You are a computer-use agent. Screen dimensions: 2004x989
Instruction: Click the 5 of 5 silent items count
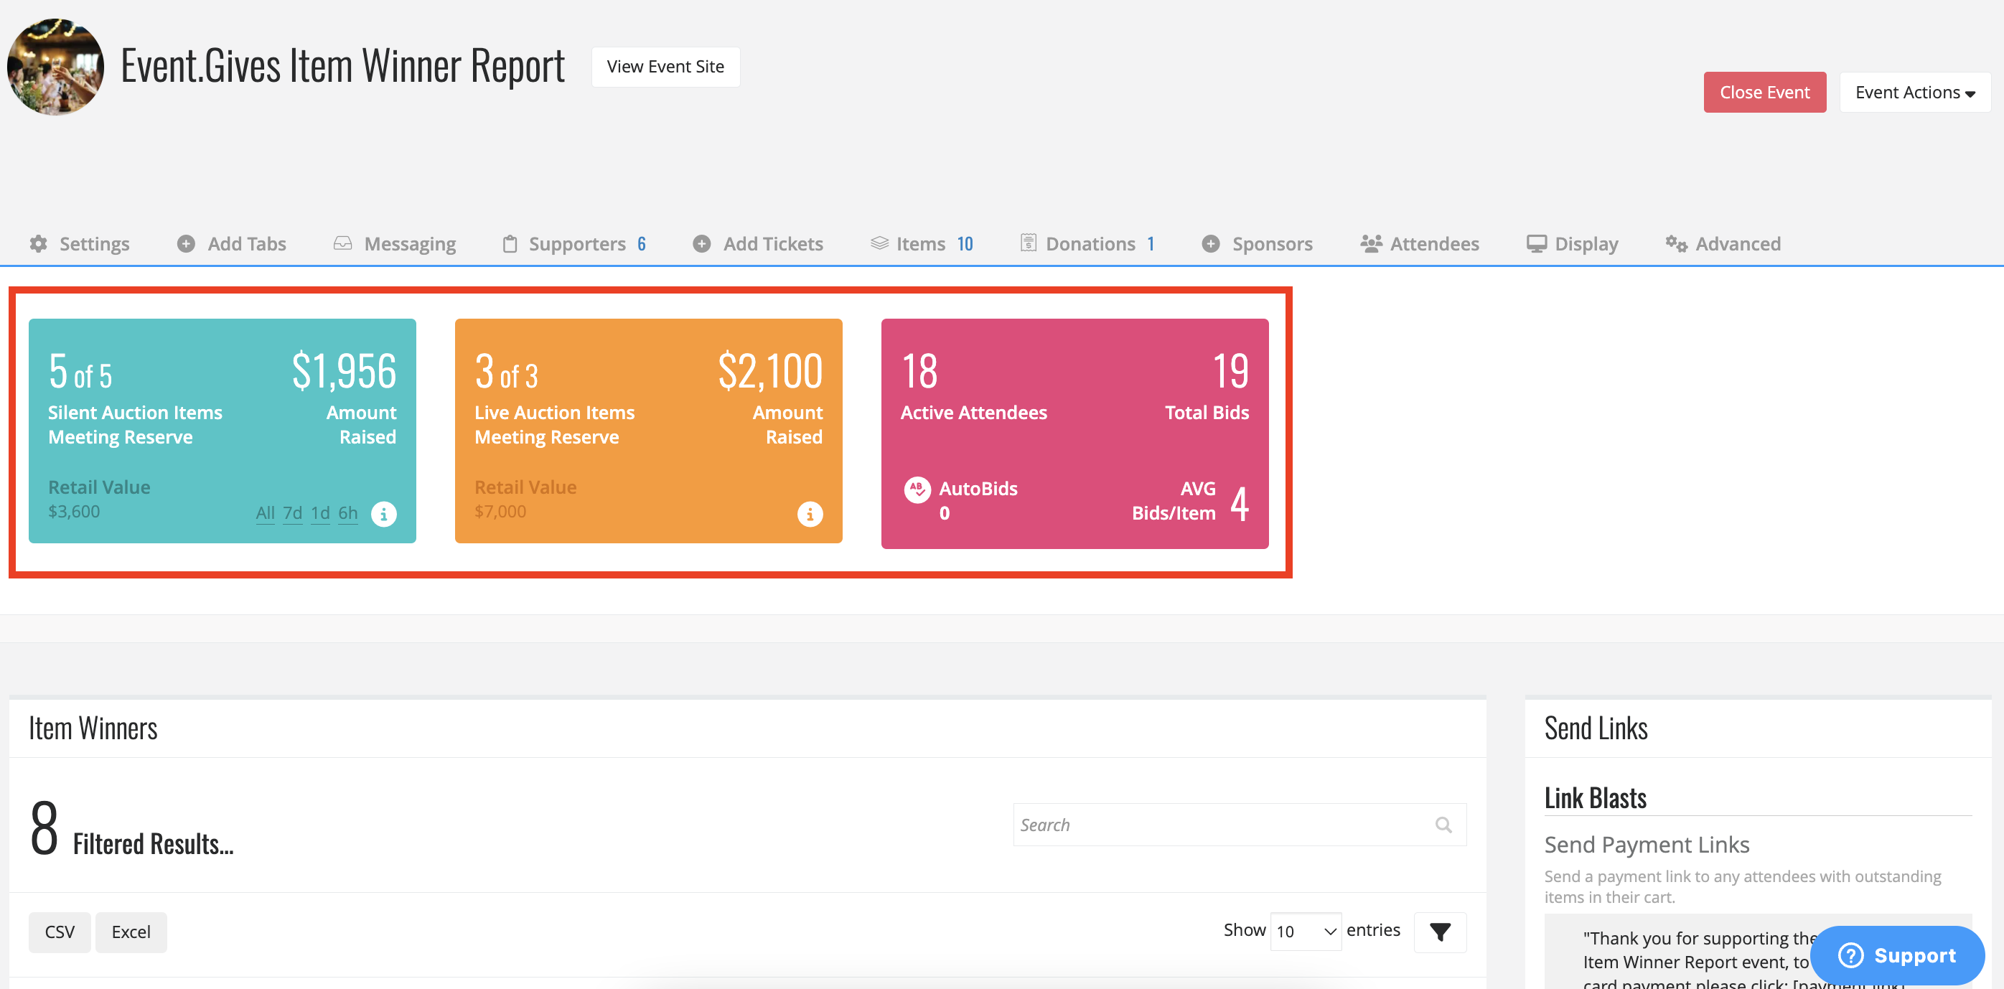click(x=80, y=372)
